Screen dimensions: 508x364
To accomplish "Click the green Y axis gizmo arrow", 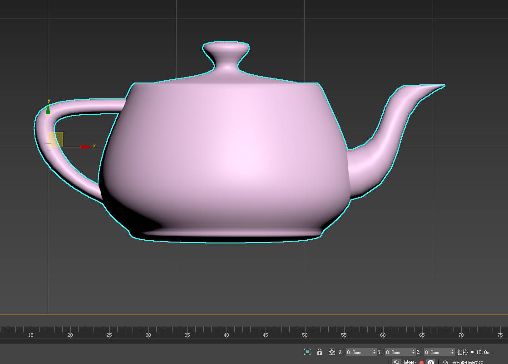I will (48, 110).
